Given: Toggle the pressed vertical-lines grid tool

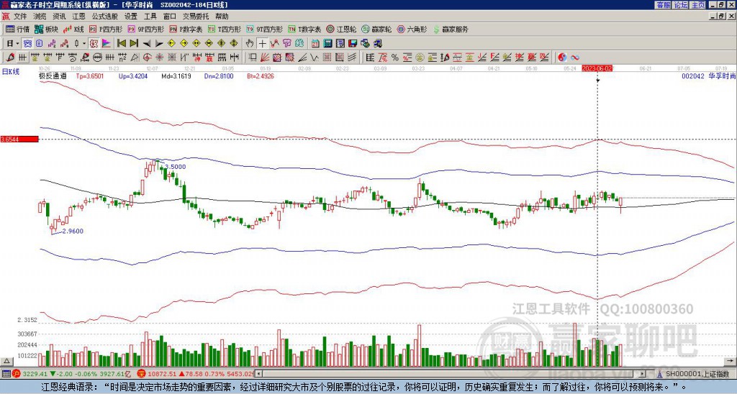Looking at the screenshot, I should pyautogui.click(x=22, y=58).
